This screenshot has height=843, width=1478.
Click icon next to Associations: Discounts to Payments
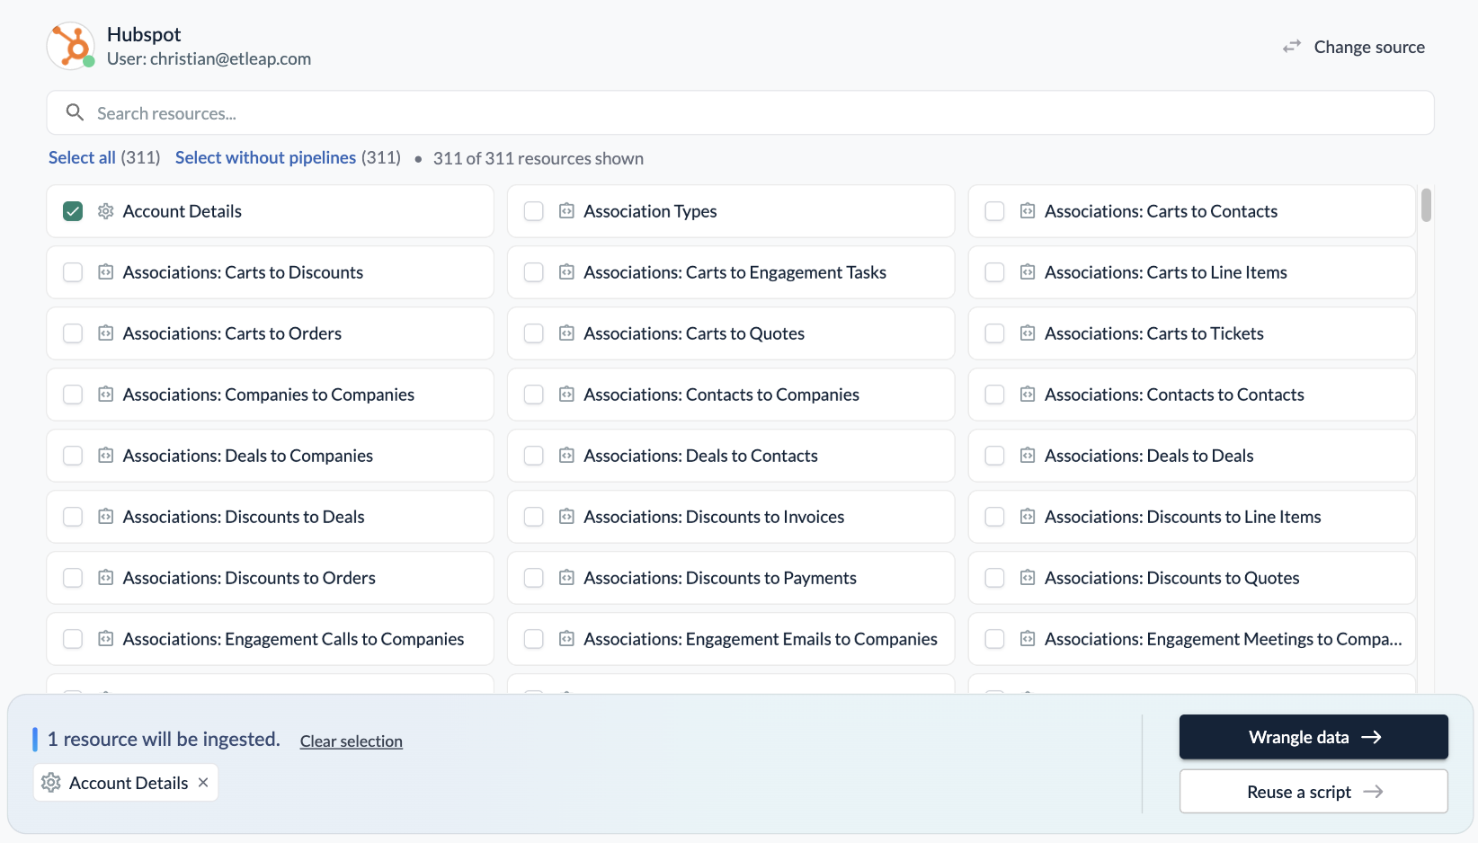pyautogui.click(x=566, y=578)
